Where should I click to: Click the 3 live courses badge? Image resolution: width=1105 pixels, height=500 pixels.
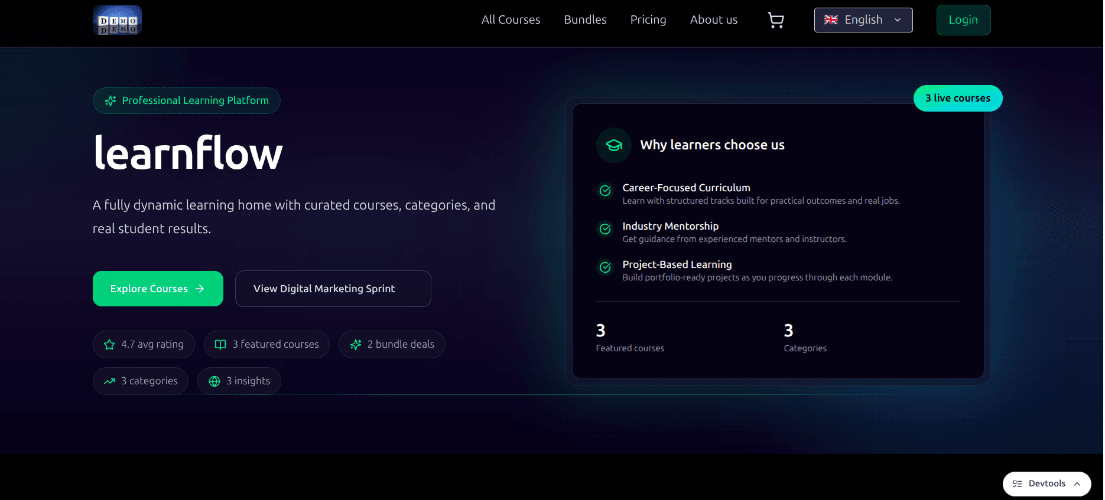point(958,98)
